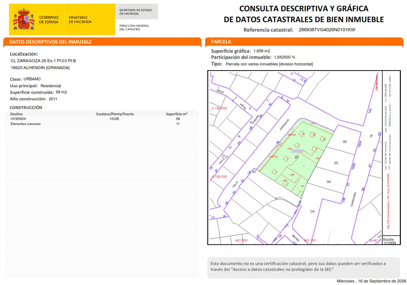The width and height of the screenshot is (407, 285).
Task: Click parcel number 95 on the map
Action: (x=336, y=163)
